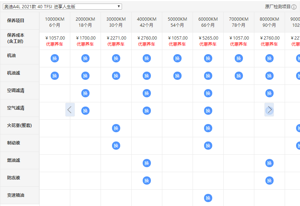The width and height of the screenshot is (300, 206).
Task: Click 机油 换 icon at 20000KM
Action: pos(85,58)
